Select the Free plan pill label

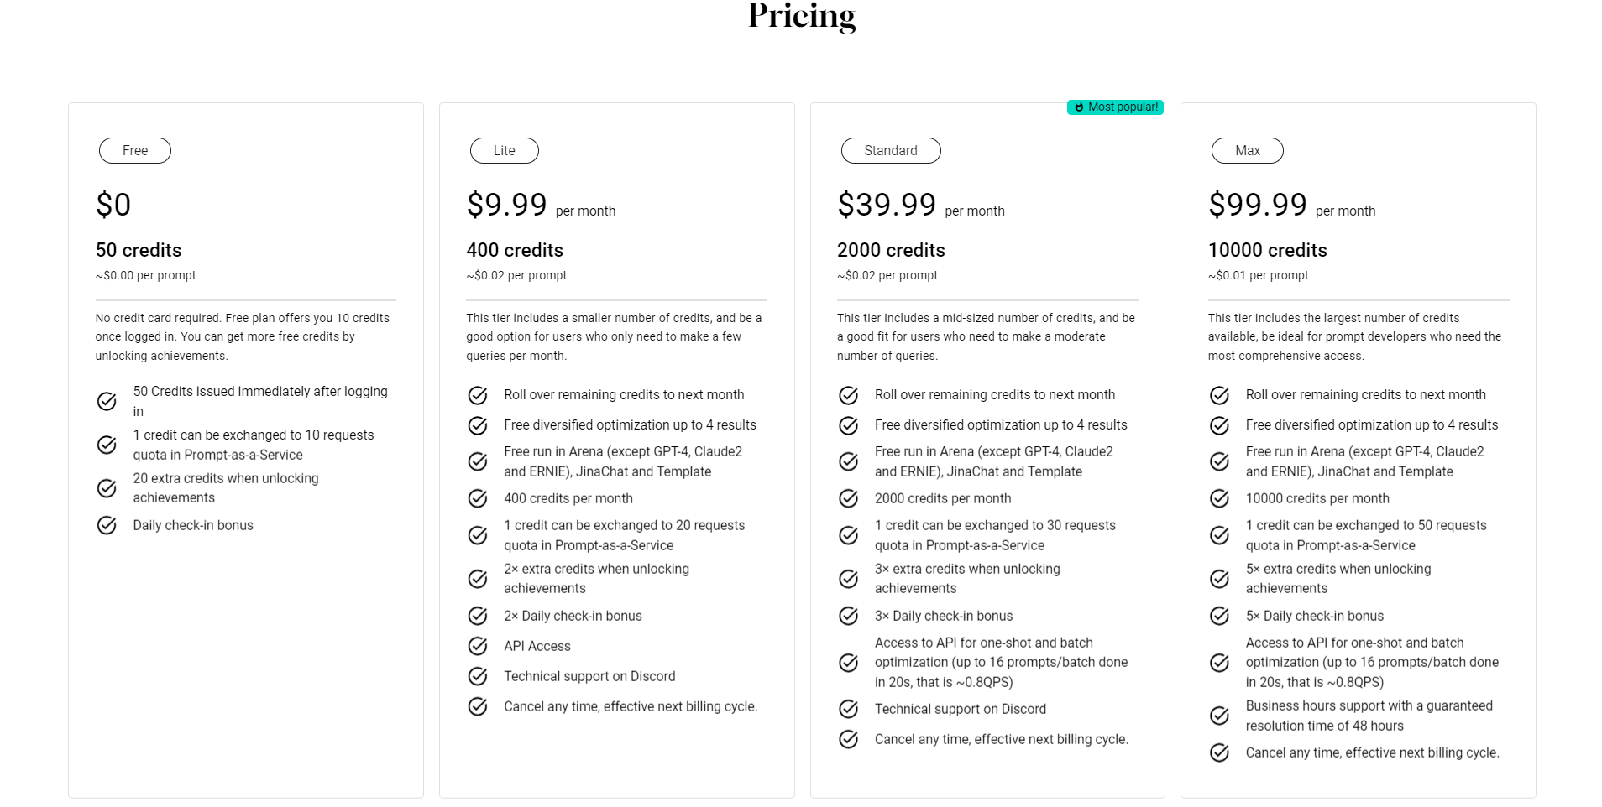135,150
